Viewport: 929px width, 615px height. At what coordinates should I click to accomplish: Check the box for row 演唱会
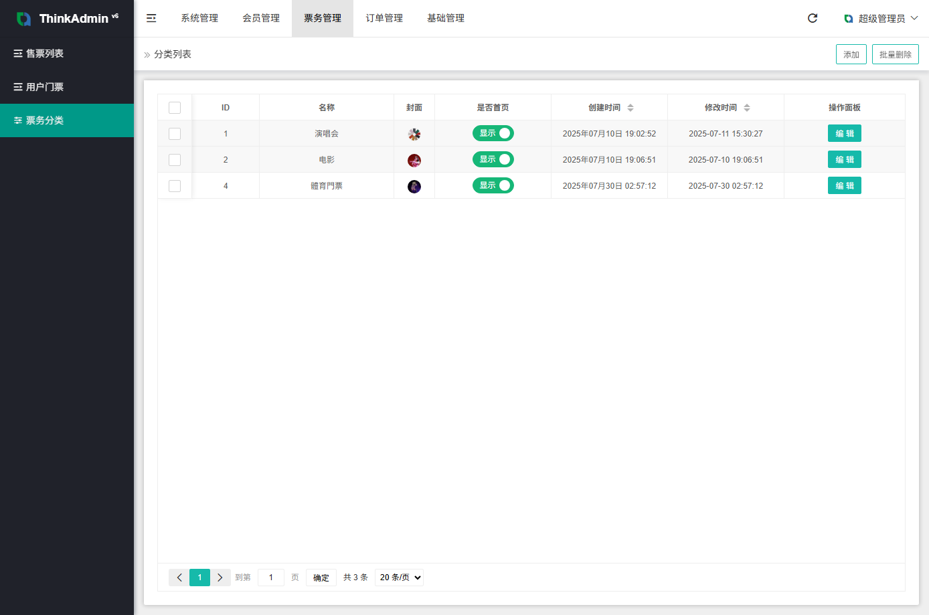pos(175,134)
